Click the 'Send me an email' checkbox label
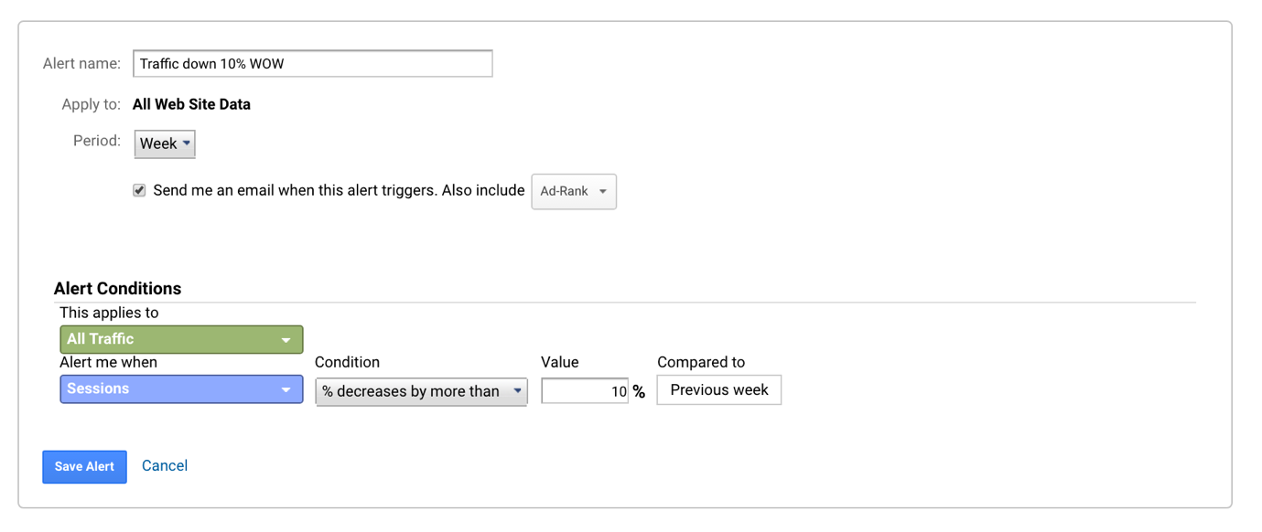 point(339,190)
